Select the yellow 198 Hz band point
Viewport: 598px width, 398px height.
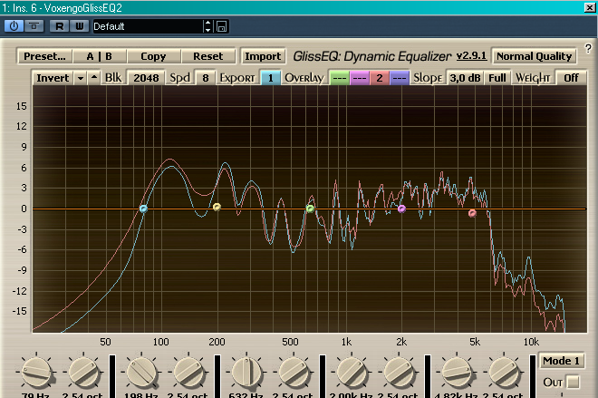point(217,207)
